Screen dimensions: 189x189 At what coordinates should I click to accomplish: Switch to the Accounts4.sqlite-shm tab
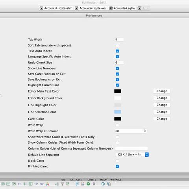58,8
